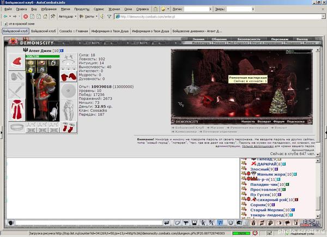Viewport: 327px width, 237px height.
Task: Open the Автоудар dropdown
Action: 76,16
